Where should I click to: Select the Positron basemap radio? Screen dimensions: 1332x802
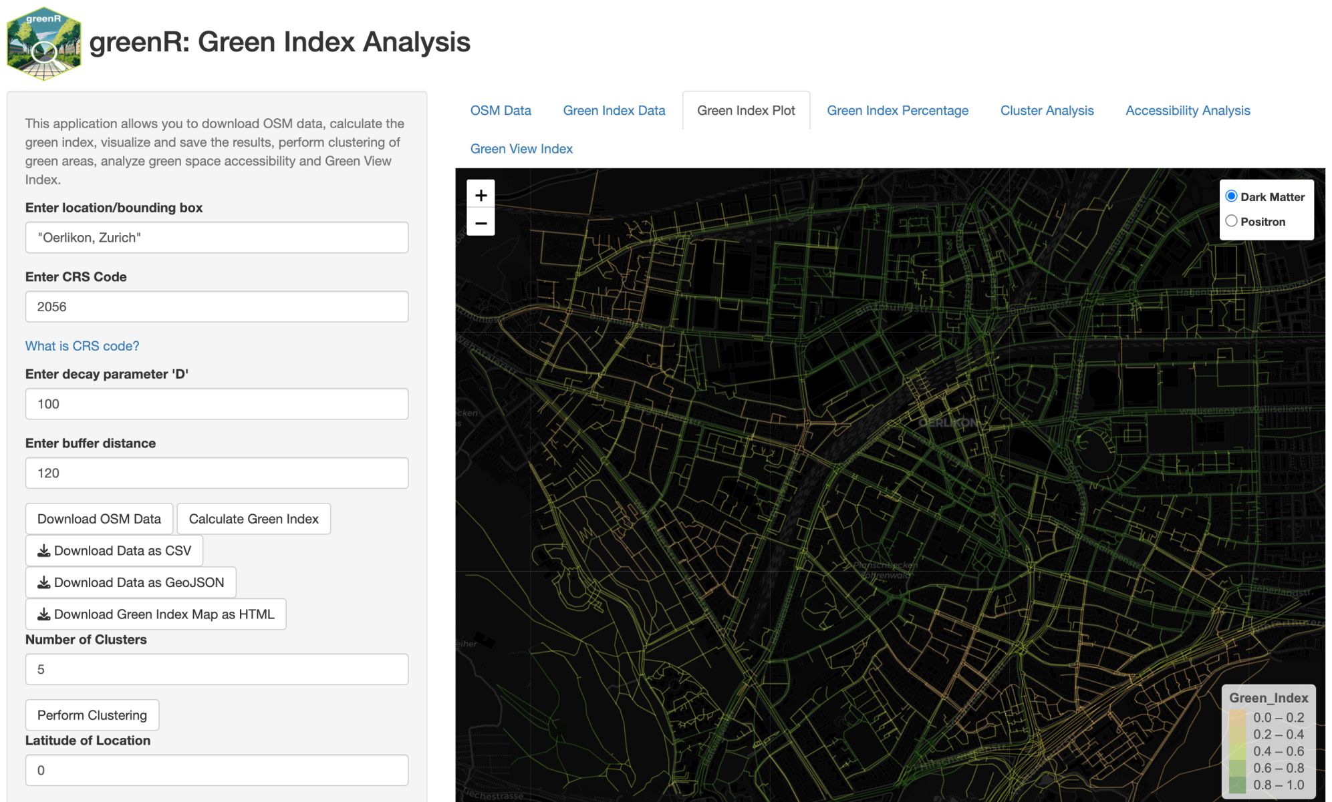point(1231,221)
